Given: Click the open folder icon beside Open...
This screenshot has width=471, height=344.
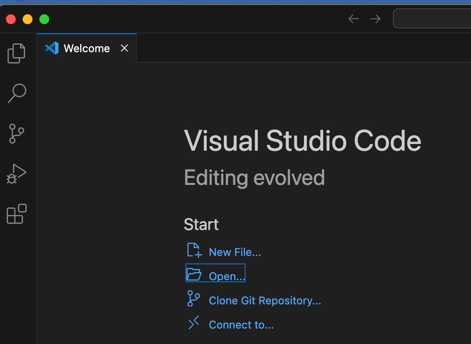Looking at the screenshot, I should [x=194, y=274].
